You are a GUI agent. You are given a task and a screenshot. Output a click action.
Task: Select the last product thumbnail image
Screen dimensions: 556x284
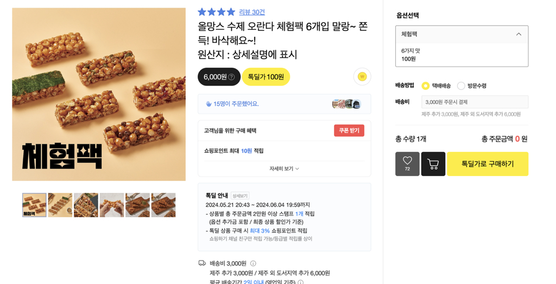[x=163, y=205]
